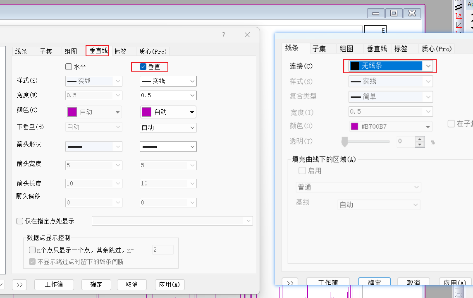The image size is (473, 298).
Task: Click the up arrow of transparency spinner
Action: tap(420, 139)
